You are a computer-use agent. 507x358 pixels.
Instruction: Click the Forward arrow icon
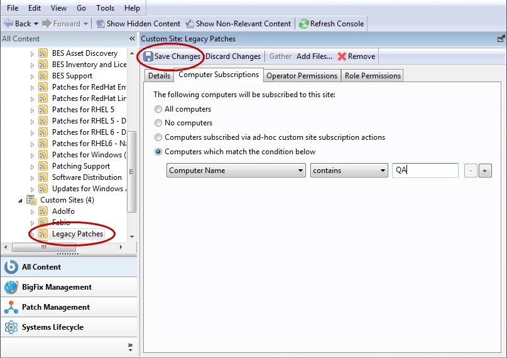[46, 24]
